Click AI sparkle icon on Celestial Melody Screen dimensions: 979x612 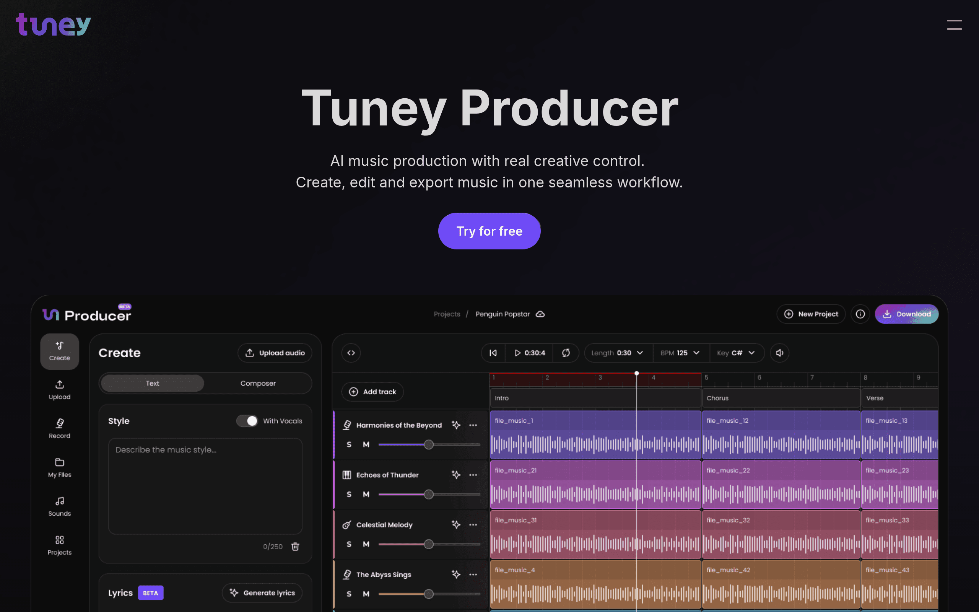456,524
